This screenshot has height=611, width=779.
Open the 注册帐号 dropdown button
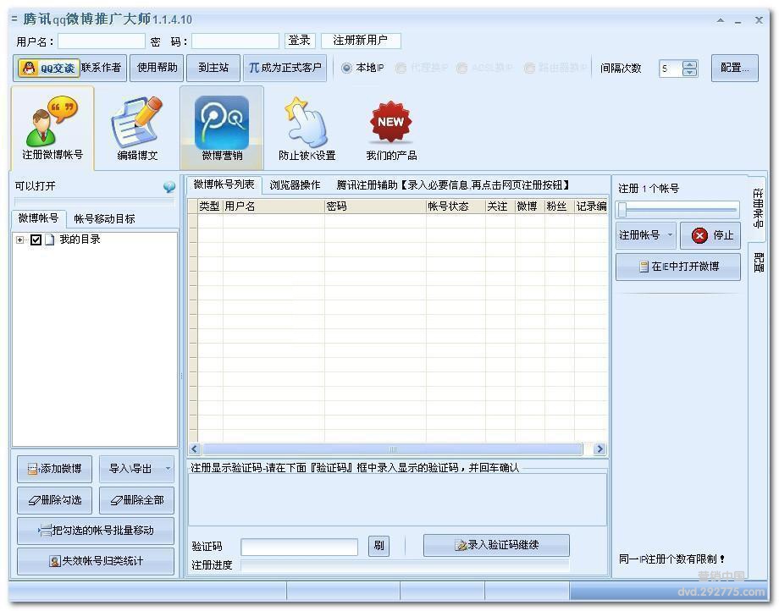[x=646, y=234]
